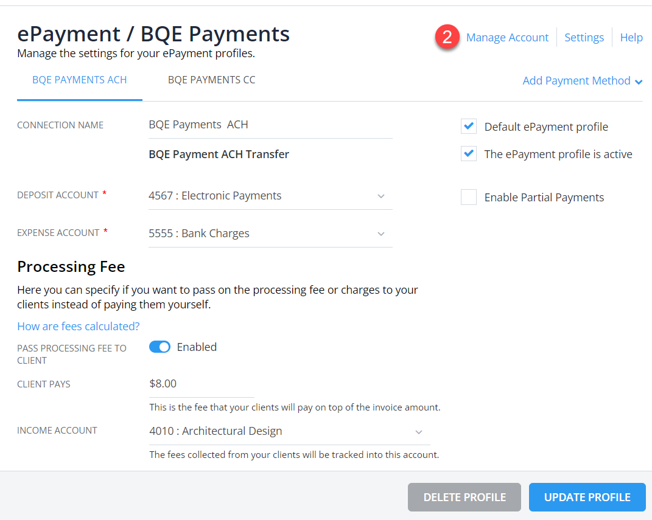This screenshot has height=520, width=652.
Task: Uncheck Default ePayment profile
Action: pos(468,127)
